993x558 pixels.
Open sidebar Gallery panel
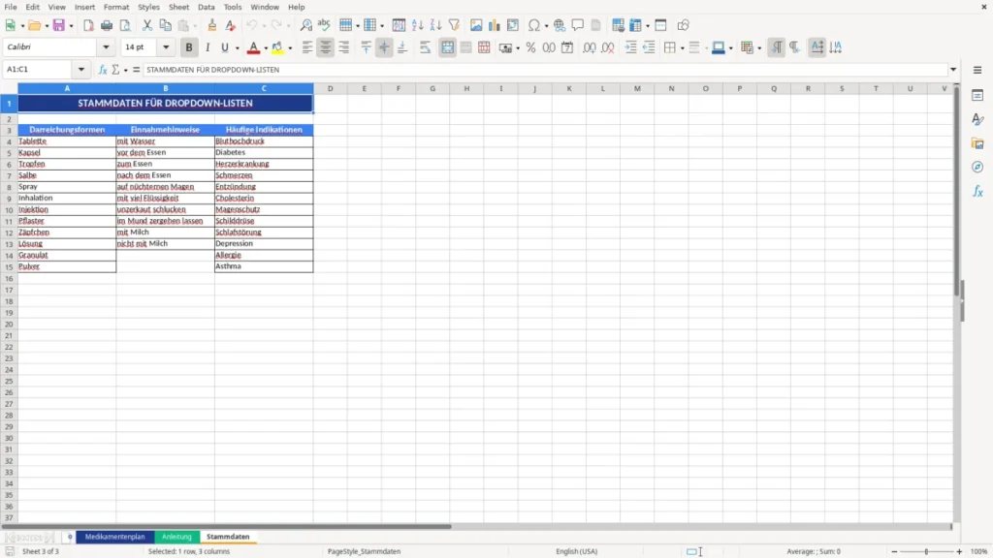click(x=977, y=143)
